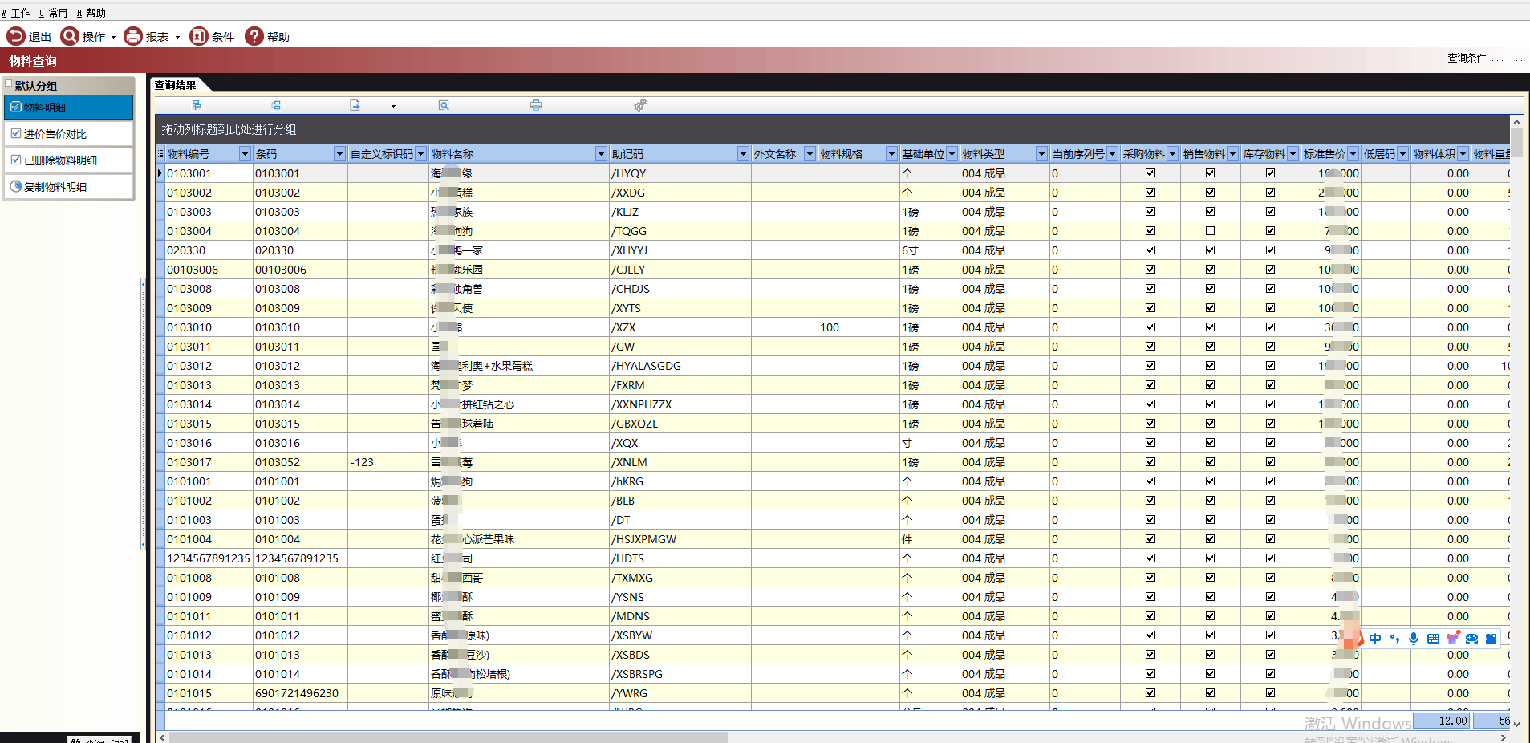1530x743 pixels.
Task: Select 物料明细 in the sidebar
Action: (x=68, y=108)
